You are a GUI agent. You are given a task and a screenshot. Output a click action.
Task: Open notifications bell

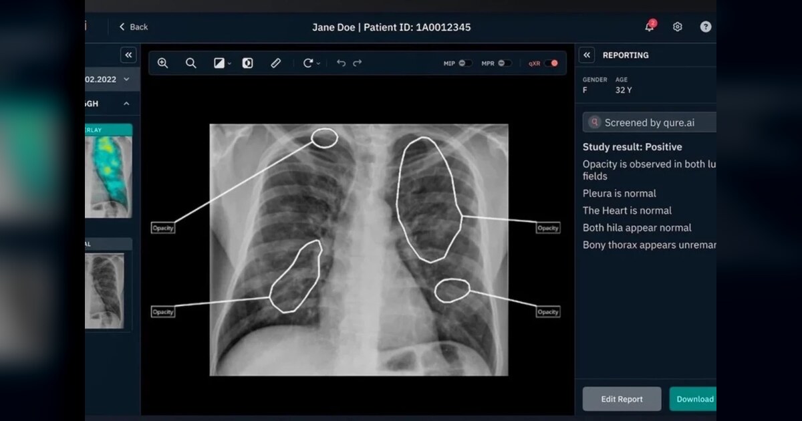[650, 27]
